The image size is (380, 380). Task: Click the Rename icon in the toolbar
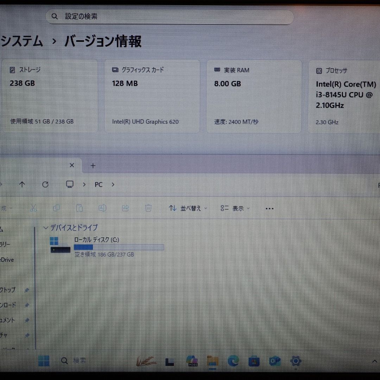(102, 208)
